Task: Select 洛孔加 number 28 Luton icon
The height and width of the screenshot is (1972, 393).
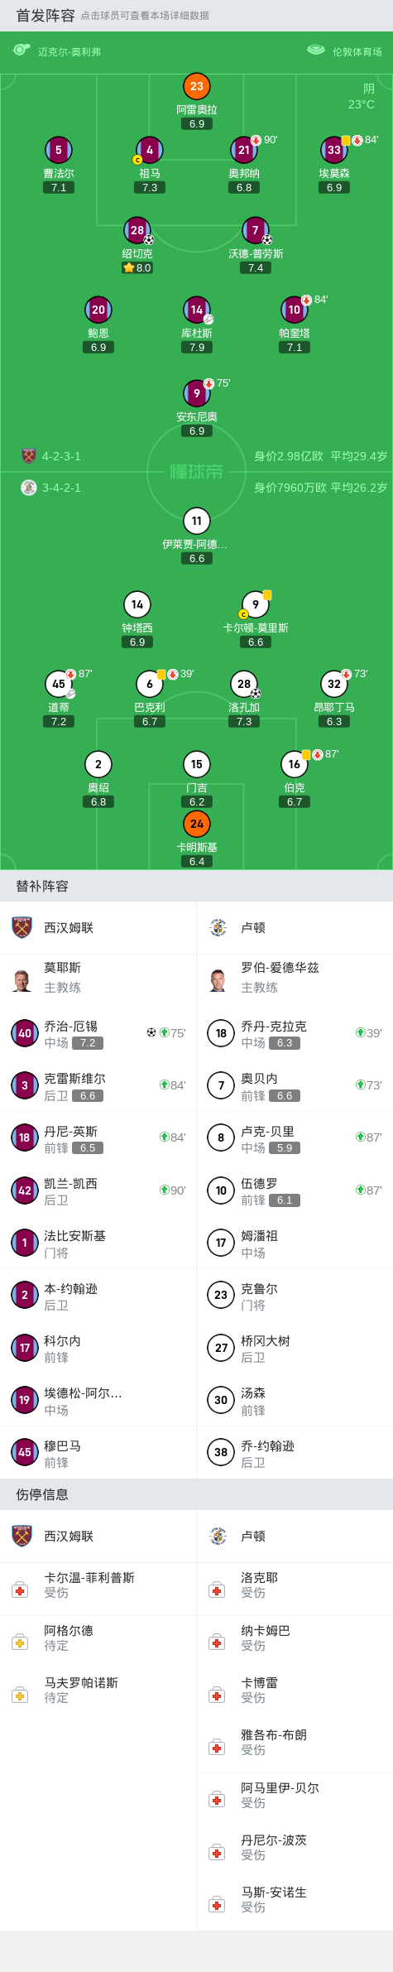Action: tap(244, 684)
